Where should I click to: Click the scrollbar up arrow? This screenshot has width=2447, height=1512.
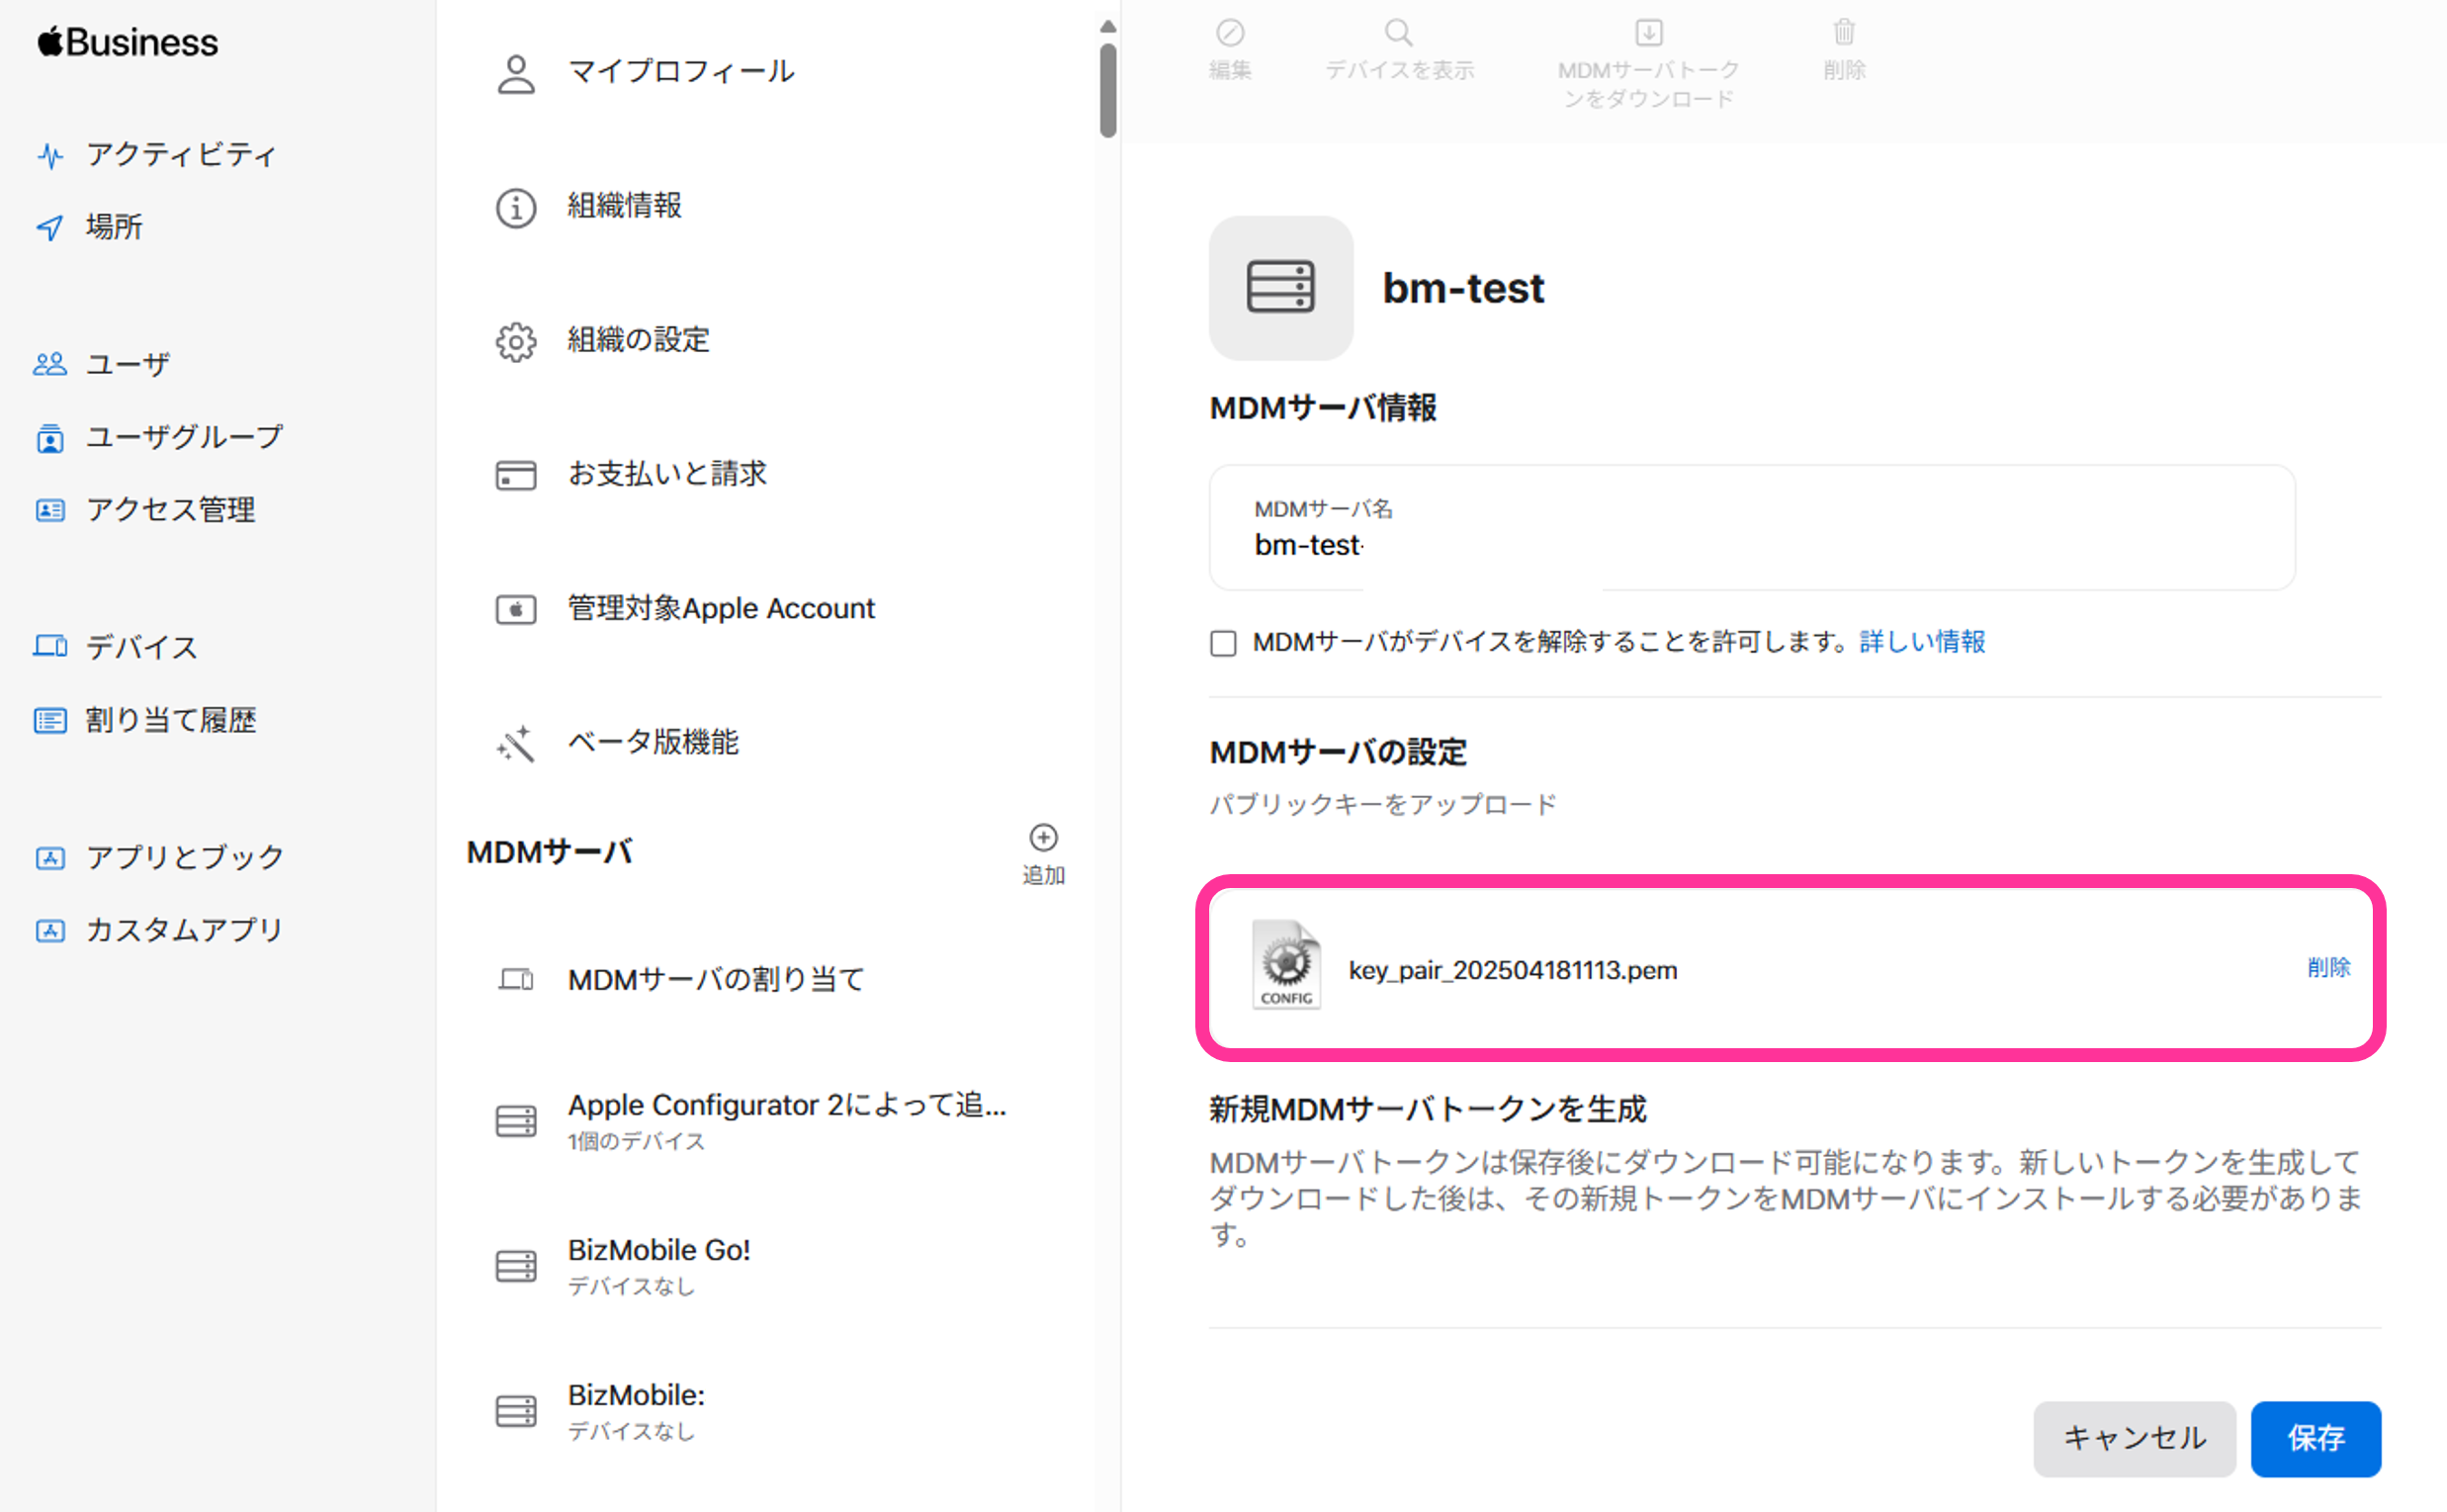(x=1106, y=26)
